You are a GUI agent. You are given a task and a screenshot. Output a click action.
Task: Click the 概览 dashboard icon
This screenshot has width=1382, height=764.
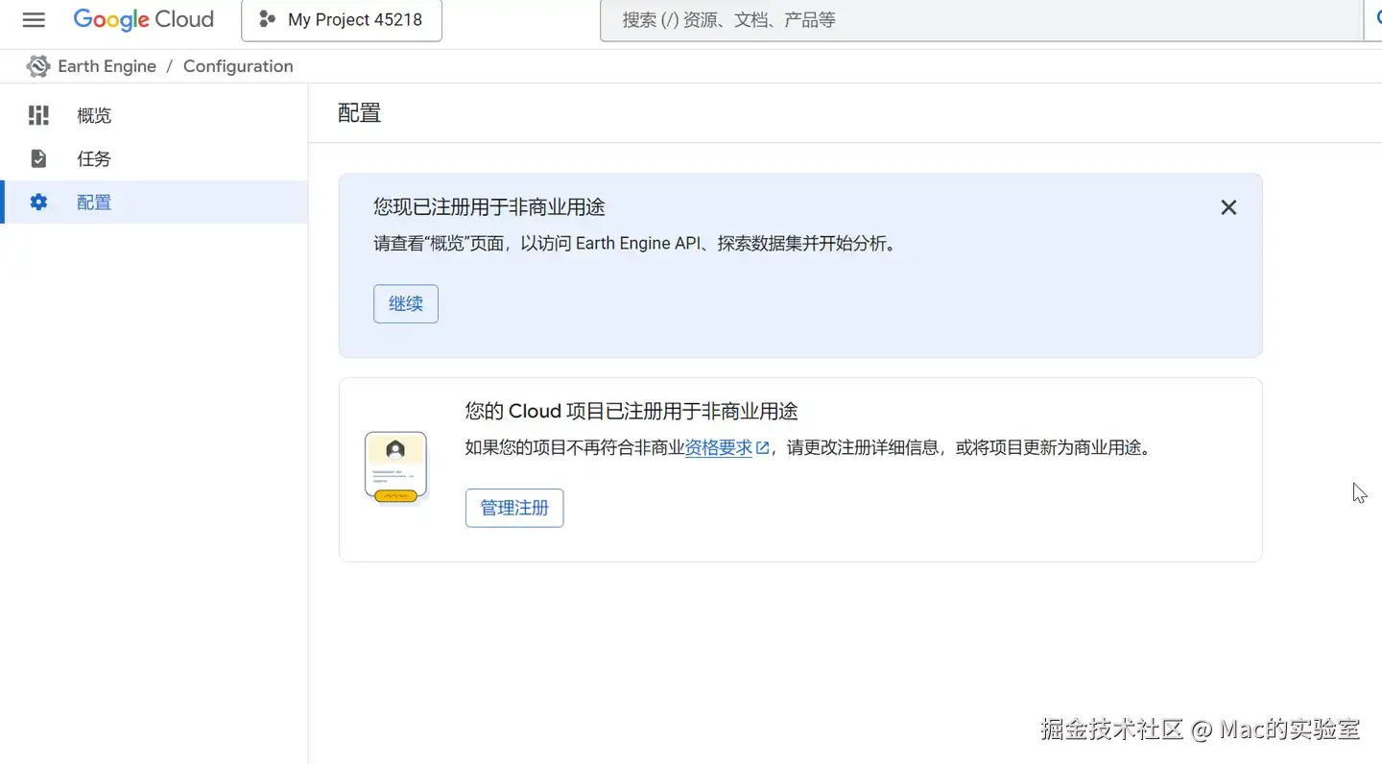click(x=38, y=116)
